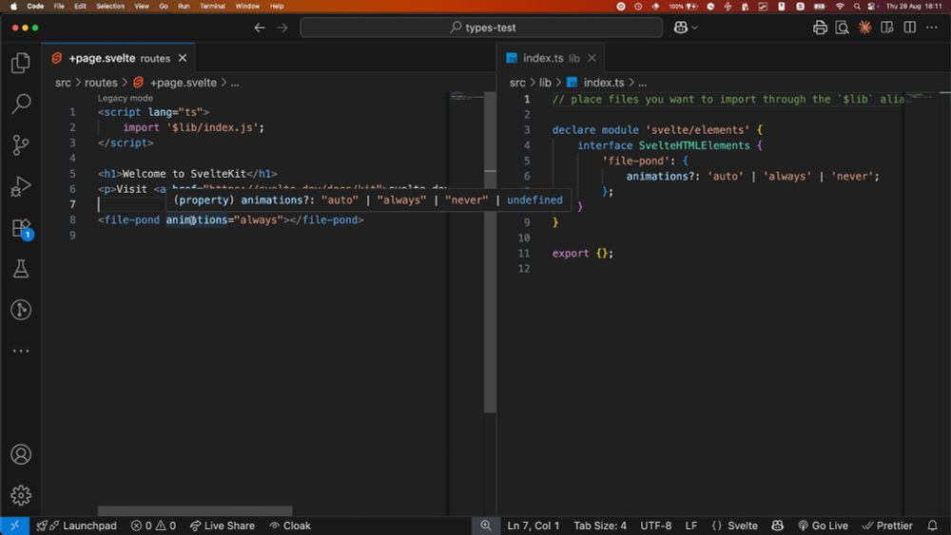Viewport: 951px width, 535px height.
Task: Click the zoom magnifier status bar icon
Action: point(486,525)
